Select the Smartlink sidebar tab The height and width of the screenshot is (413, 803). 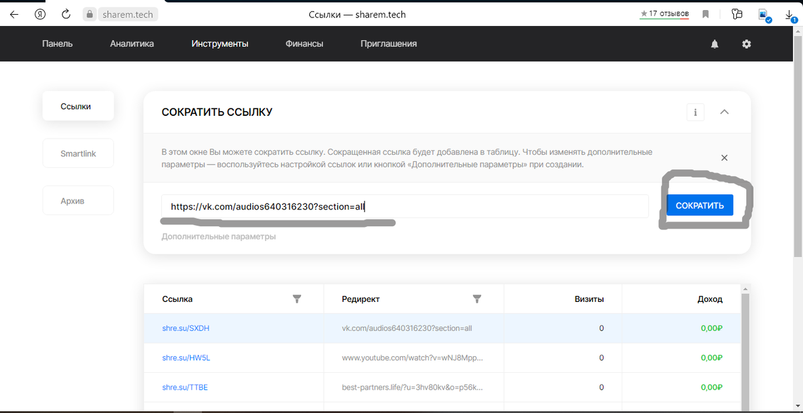coord(78,153)
